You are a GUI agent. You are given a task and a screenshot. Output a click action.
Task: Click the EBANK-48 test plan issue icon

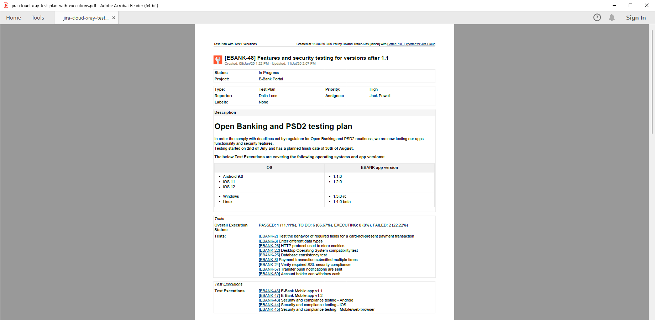[x=218, y=60]
